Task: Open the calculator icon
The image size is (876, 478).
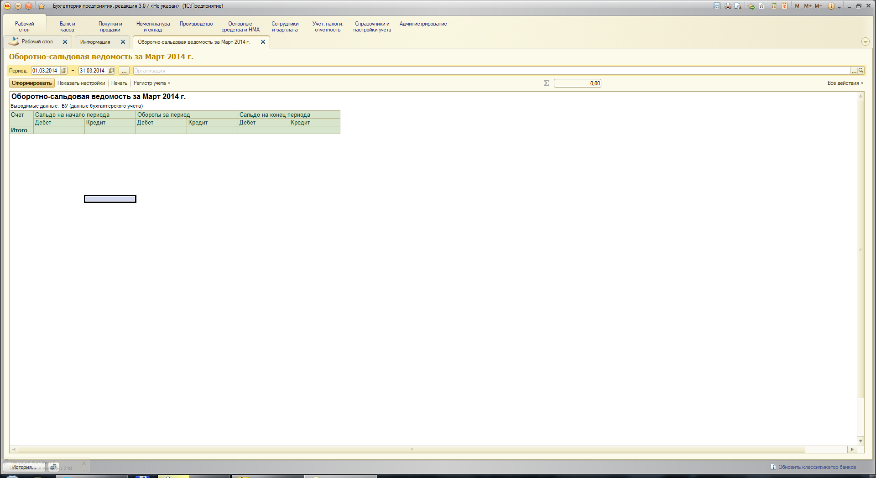Action: [774, 6]
